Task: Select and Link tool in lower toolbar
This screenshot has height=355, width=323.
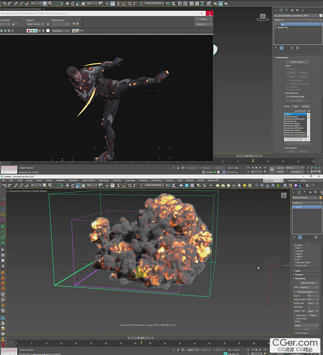Action: click(x=16, y=186)
